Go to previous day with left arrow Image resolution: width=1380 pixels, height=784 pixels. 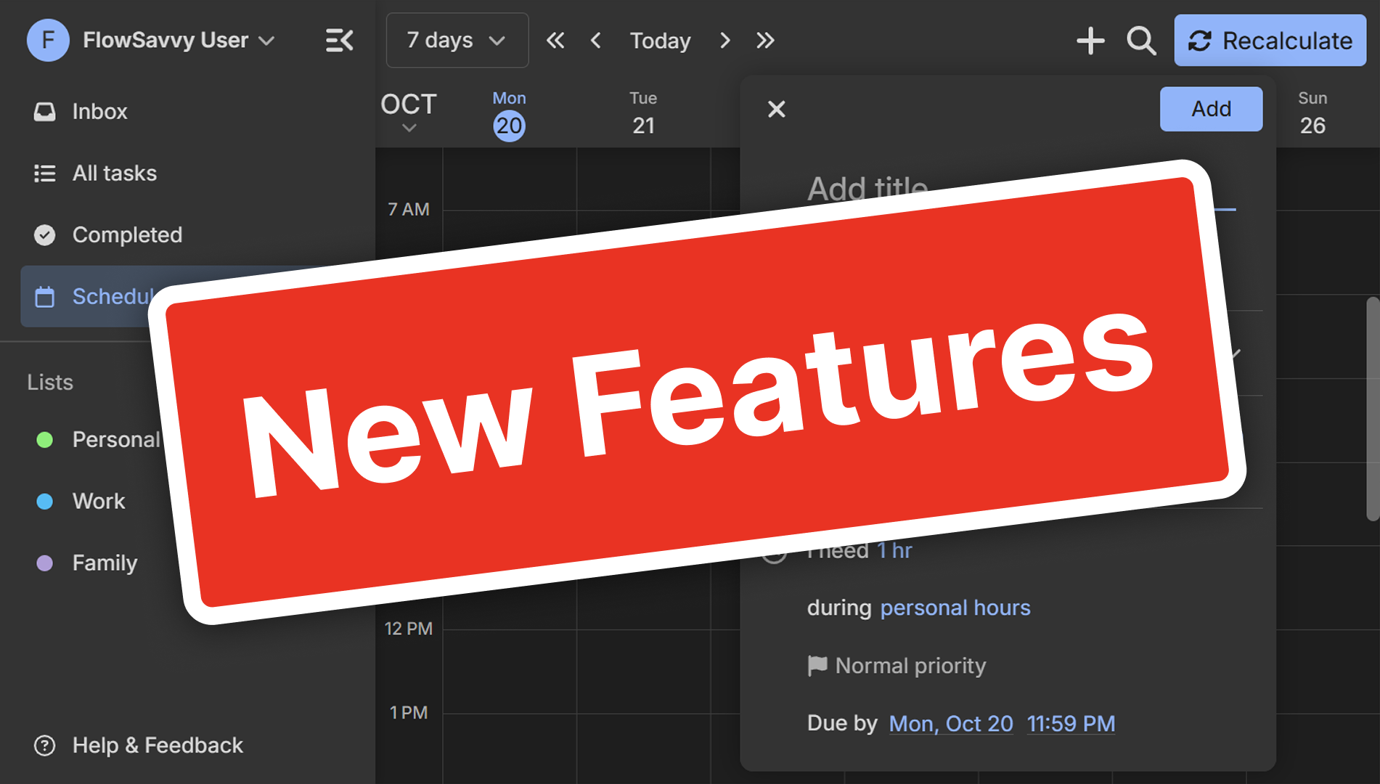(x=596, y=41)
